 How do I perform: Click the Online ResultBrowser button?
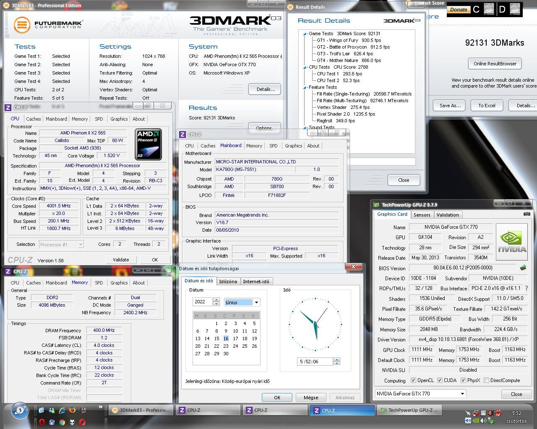[x=495, y=64]
